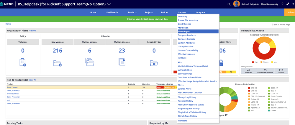Viewport: 295px width, 125px height.
Task: Click Mend Community link
Action: click(x=270, y=4)
